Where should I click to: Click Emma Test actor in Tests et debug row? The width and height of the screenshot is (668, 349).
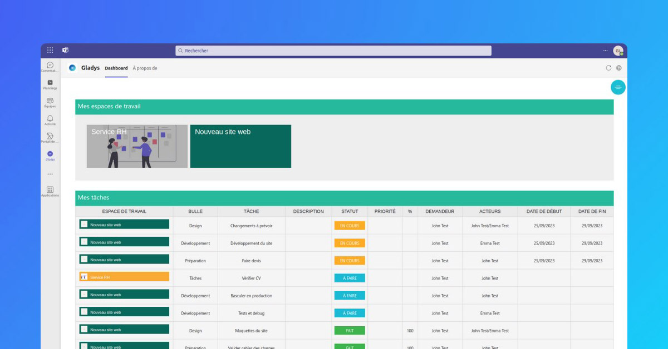tap(490, 313)
